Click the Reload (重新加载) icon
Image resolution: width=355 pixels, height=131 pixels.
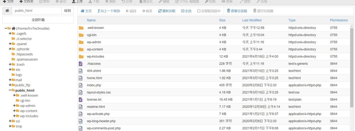point(160,11)
